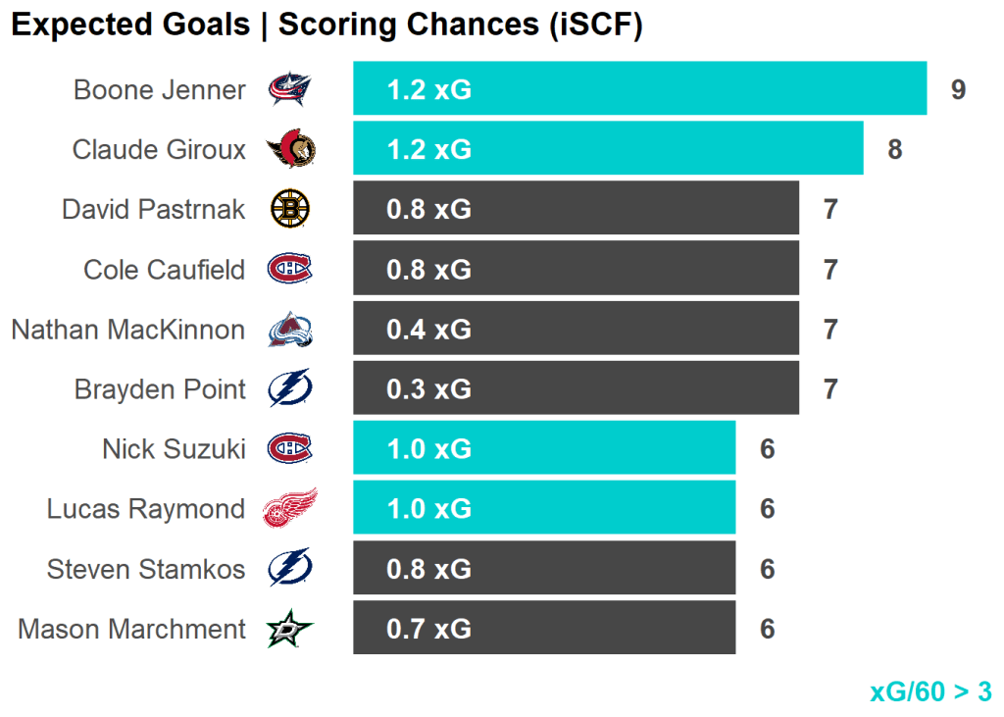Click the Mason Marchment player name
This screenshot has height=717, width=1004.
(x=132, y=629)
